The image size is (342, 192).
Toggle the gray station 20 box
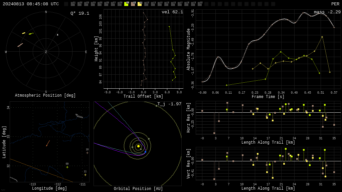click(x=200, y=4)
